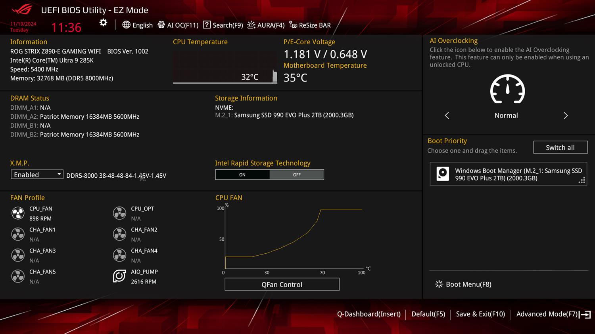The width and height of the screenshot is (595, 334).
Task: Click the CPU fan curve graph
Action: tap(294, 237)
